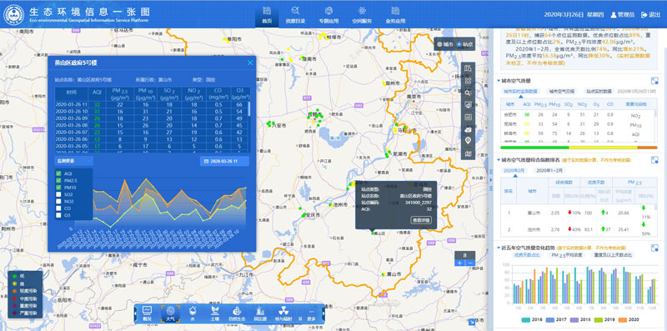Click the search magnifier in map toolbar
Viewport: 667px width, 331px height.
(x=468, y=93)
